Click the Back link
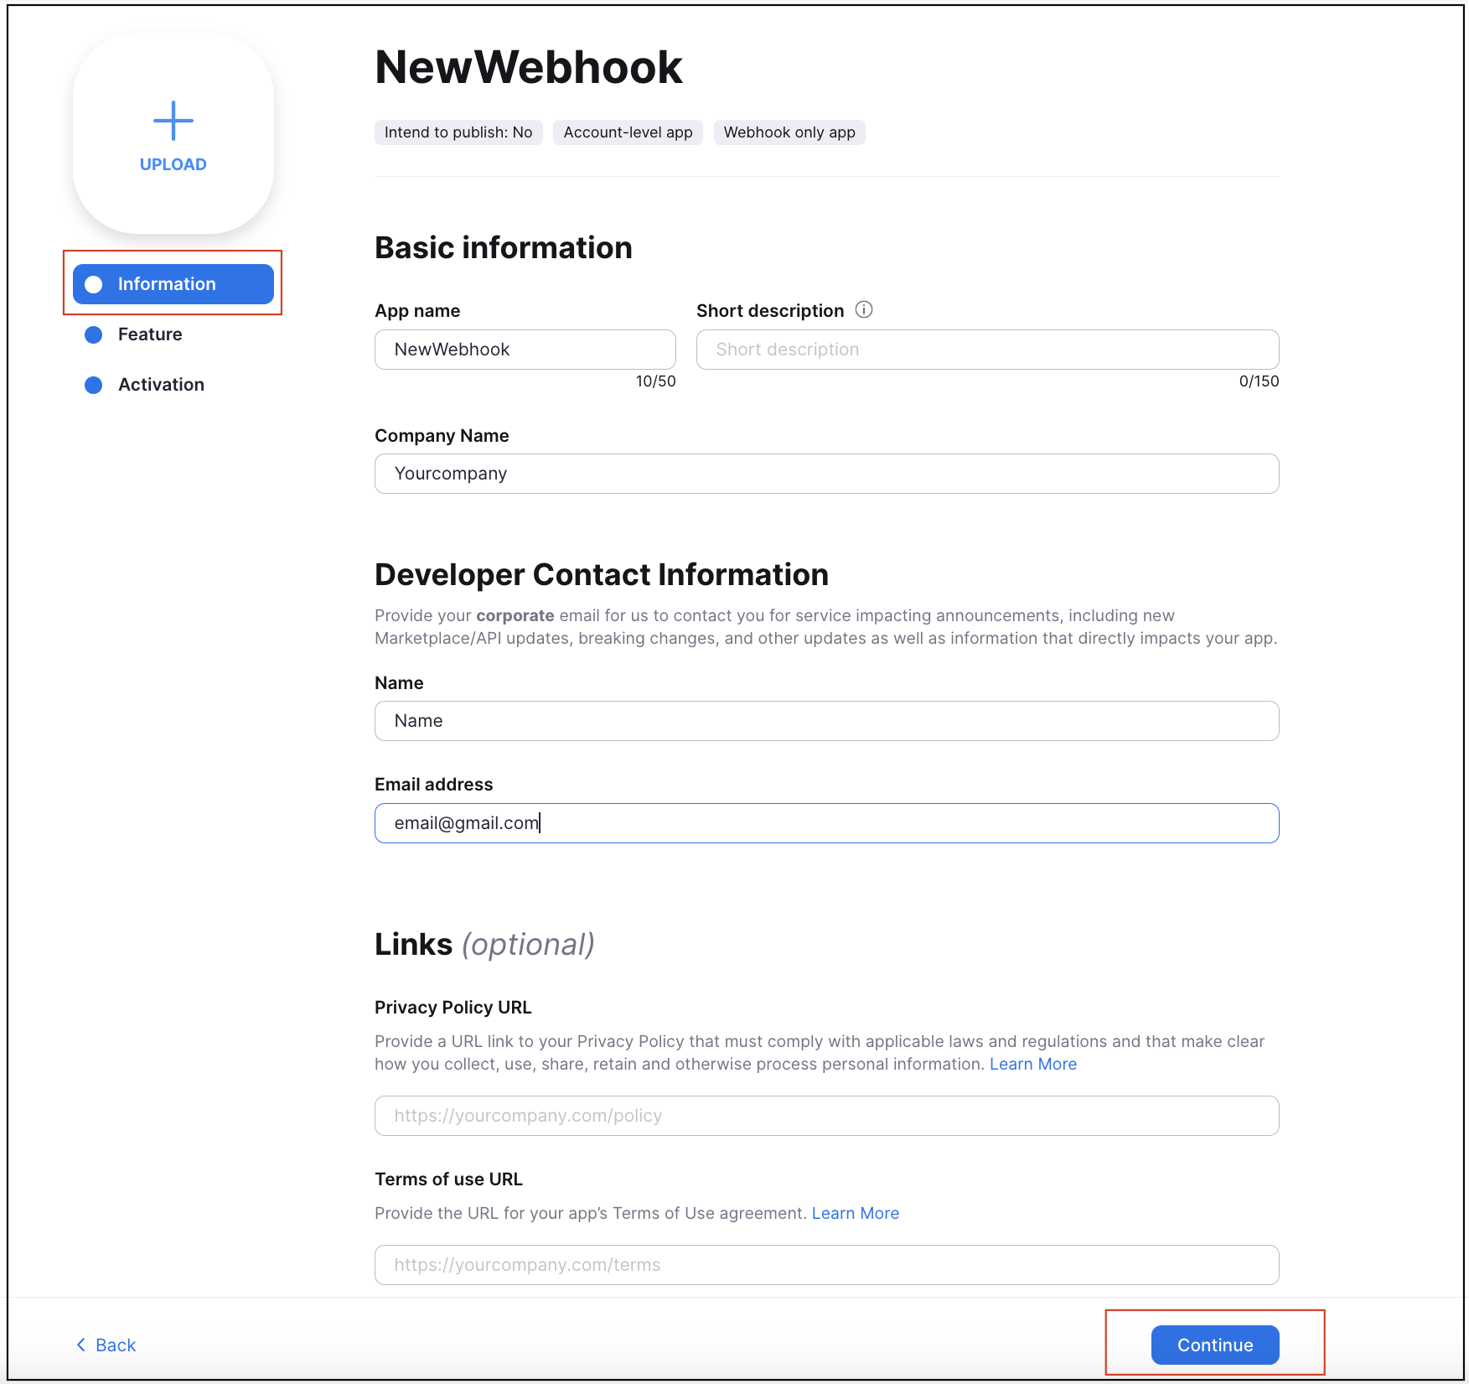The height and width of the screenshot is (1384, 1469). (x=115, y=1345)
